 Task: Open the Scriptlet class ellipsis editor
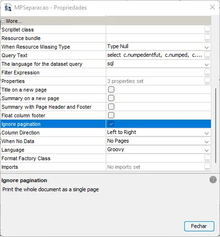(207, 30)
